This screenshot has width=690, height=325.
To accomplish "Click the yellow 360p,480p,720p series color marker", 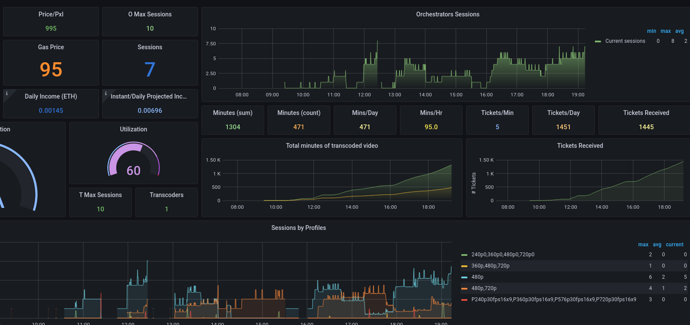I will 464,266.
